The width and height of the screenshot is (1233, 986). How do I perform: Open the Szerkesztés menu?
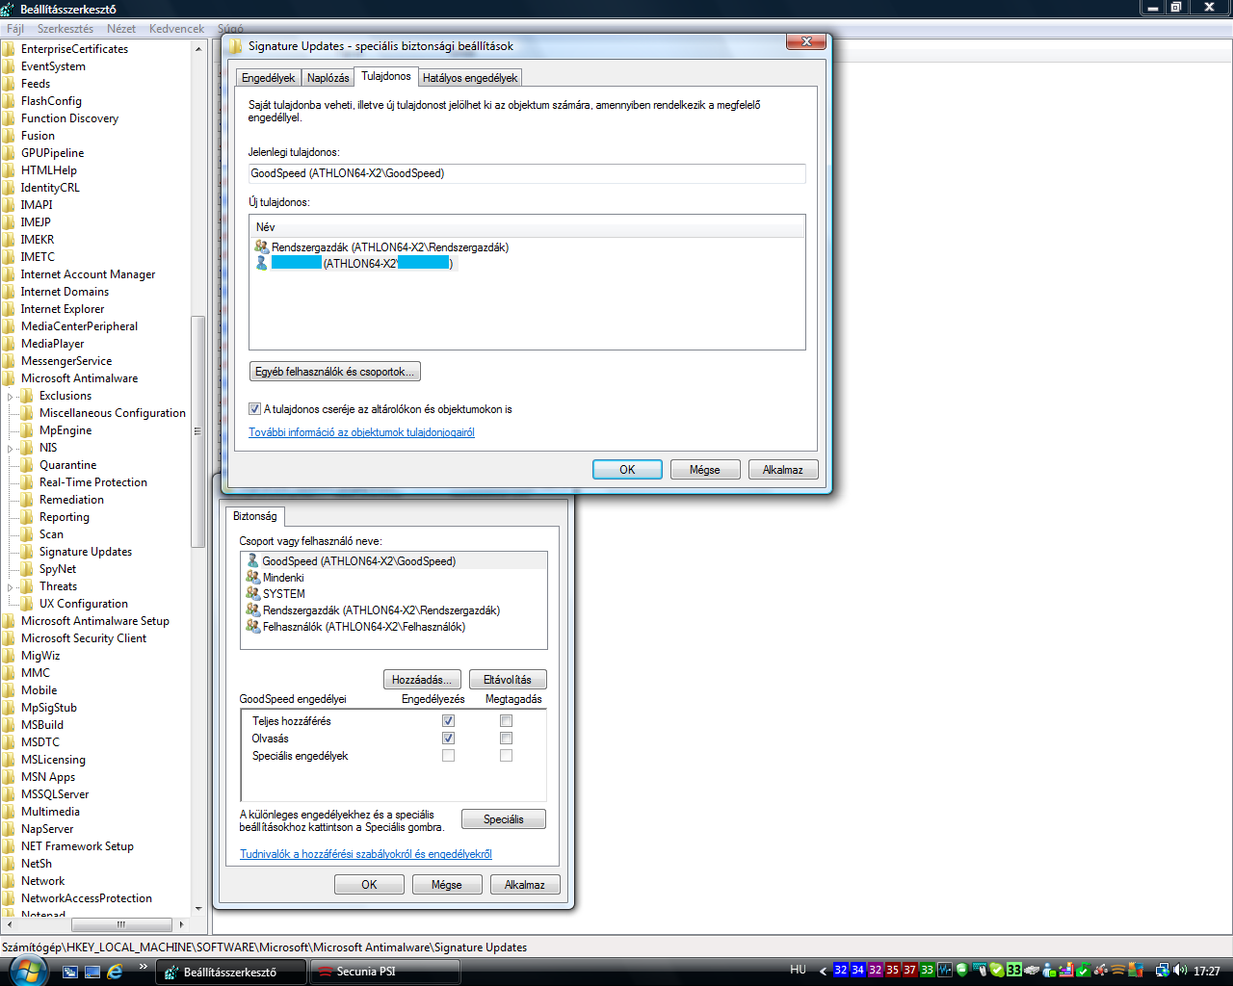66,29
